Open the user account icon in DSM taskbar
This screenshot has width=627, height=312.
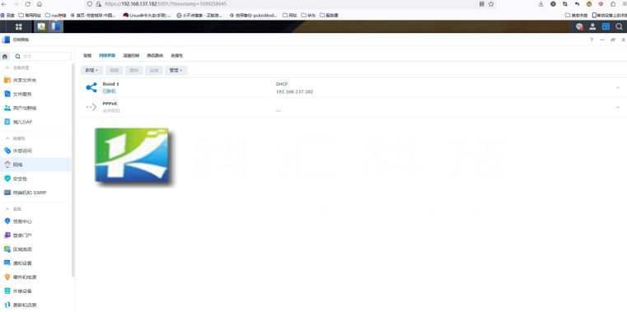592,27
